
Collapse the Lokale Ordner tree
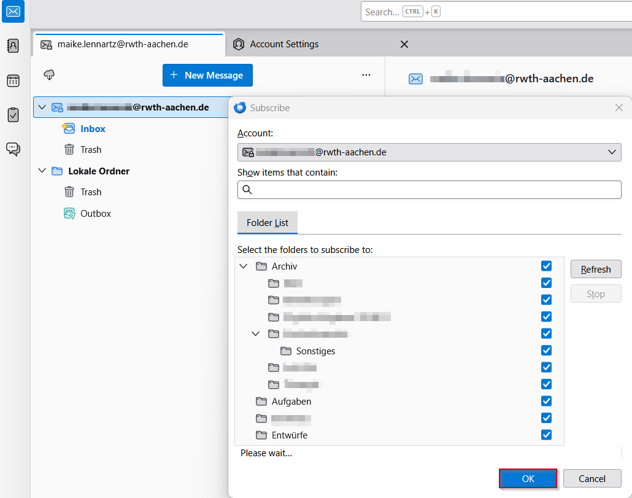tap(42, 171)
